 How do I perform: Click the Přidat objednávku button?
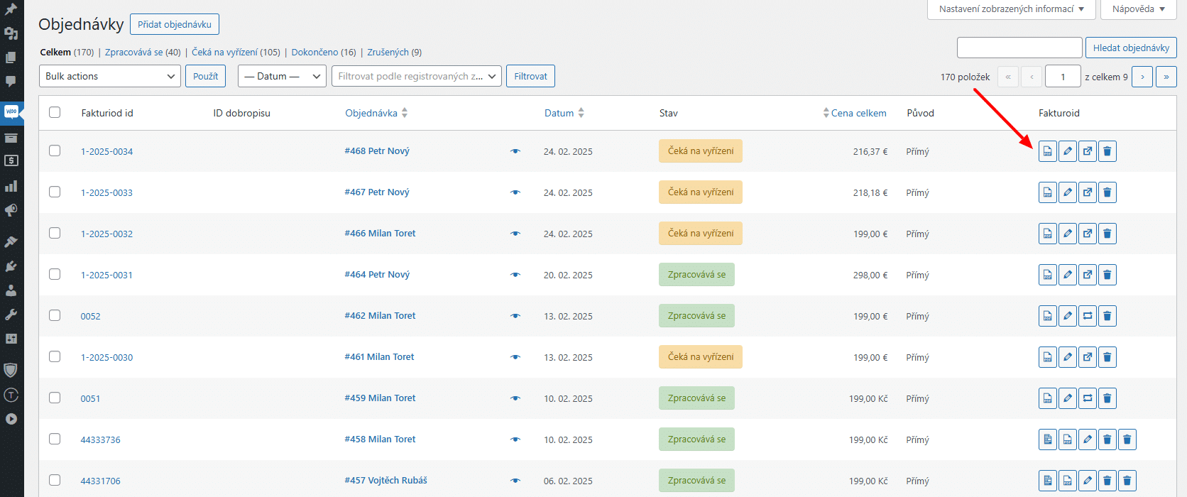point(175,24)
